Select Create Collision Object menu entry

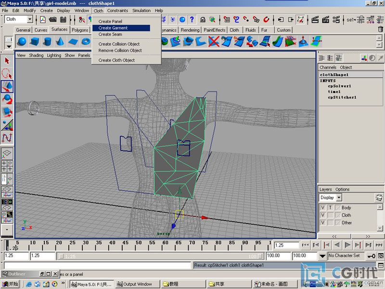pos(119,44)
